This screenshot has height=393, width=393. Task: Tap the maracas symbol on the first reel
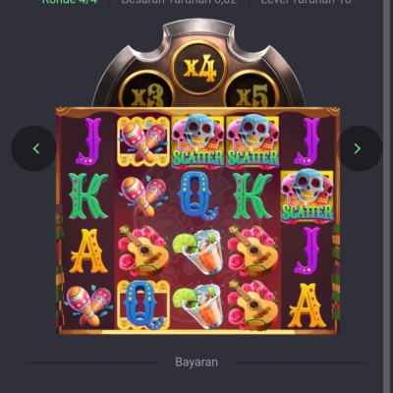88,306
